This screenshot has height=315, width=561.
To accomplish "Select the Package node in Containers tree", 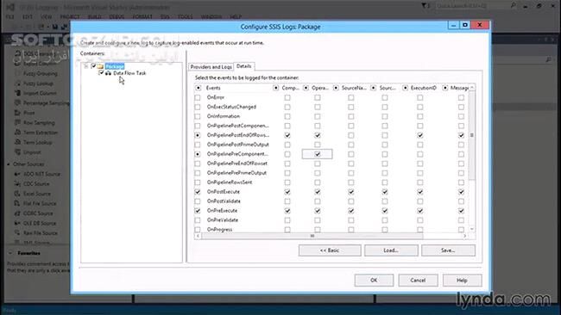I will pos(115,66).
